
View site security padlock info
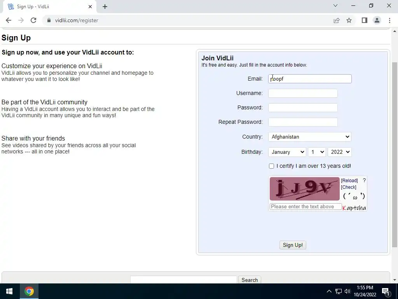pyautogui.click(x=49, y=20)
